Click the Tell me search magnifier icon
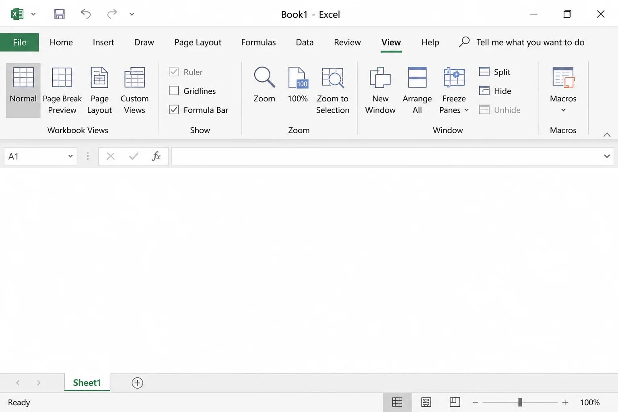The height and width of the screenshot is (412, 618). (464, 42)
